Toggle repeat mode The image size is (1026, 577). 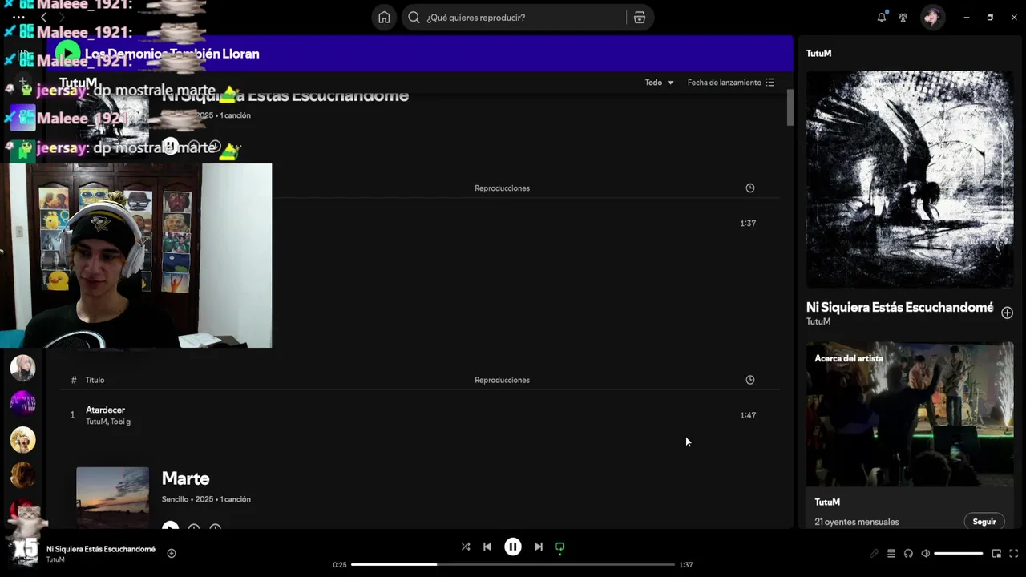[560, 547]
